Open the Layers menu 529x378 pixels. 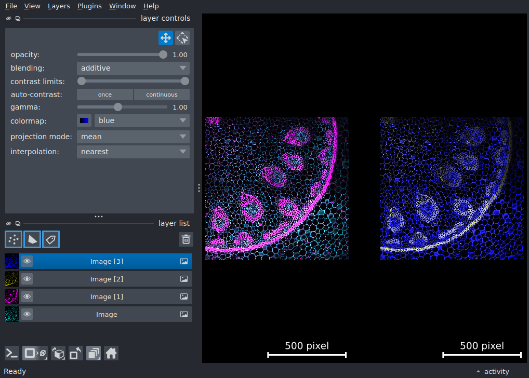click(59, 6)
